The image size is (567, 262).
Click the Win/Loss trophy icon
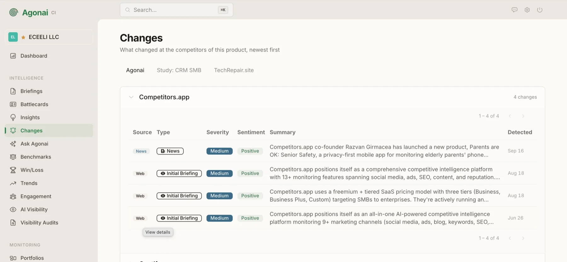[13, 170]
